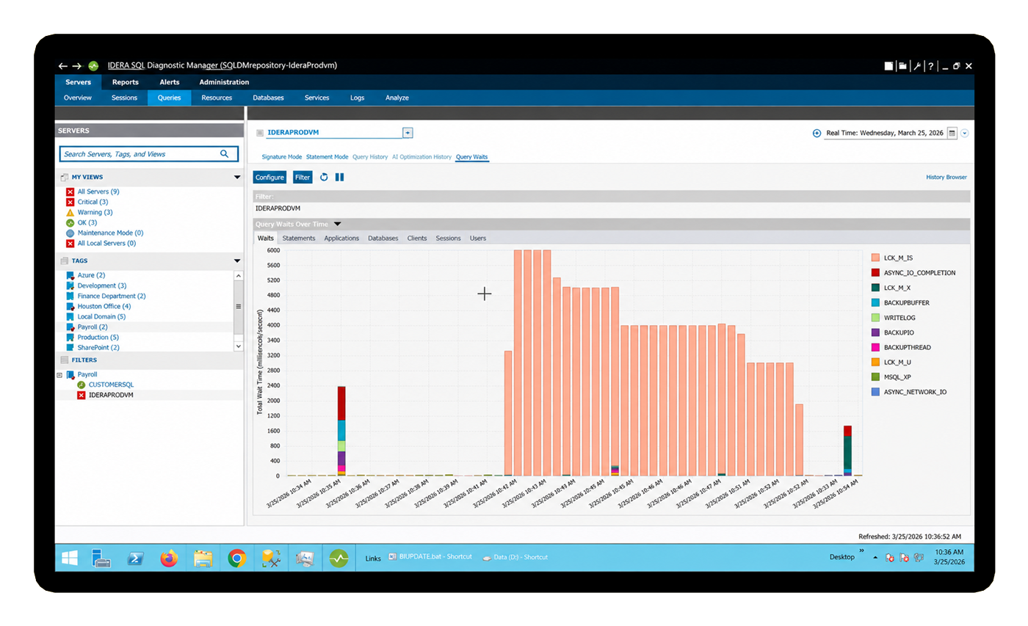Image resolution: width=1028 pixels, height=626 pixels.
Task: Collapse the Tags section
Action: point(236,261)
